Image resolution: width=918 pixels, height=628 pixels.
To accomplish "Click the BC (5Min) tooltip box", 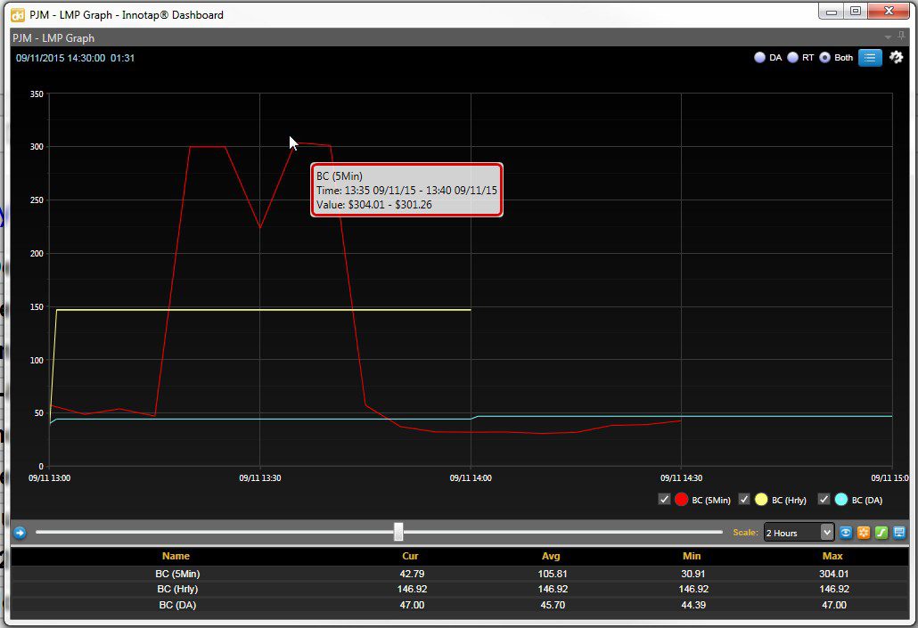I will 406,190.
